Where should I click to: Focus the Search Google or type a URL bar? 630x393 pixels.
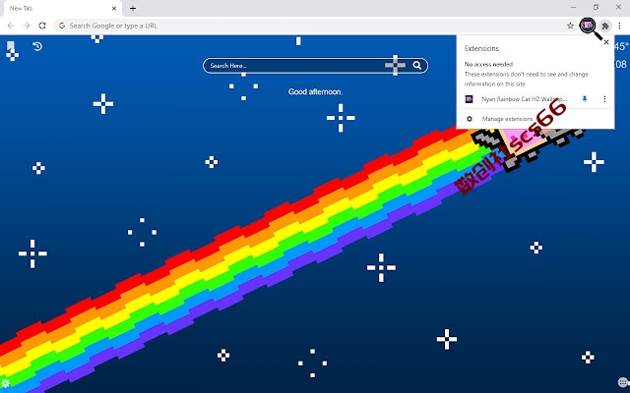(315, 26)
